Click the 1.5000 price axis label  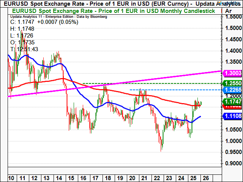pos(231,28)
